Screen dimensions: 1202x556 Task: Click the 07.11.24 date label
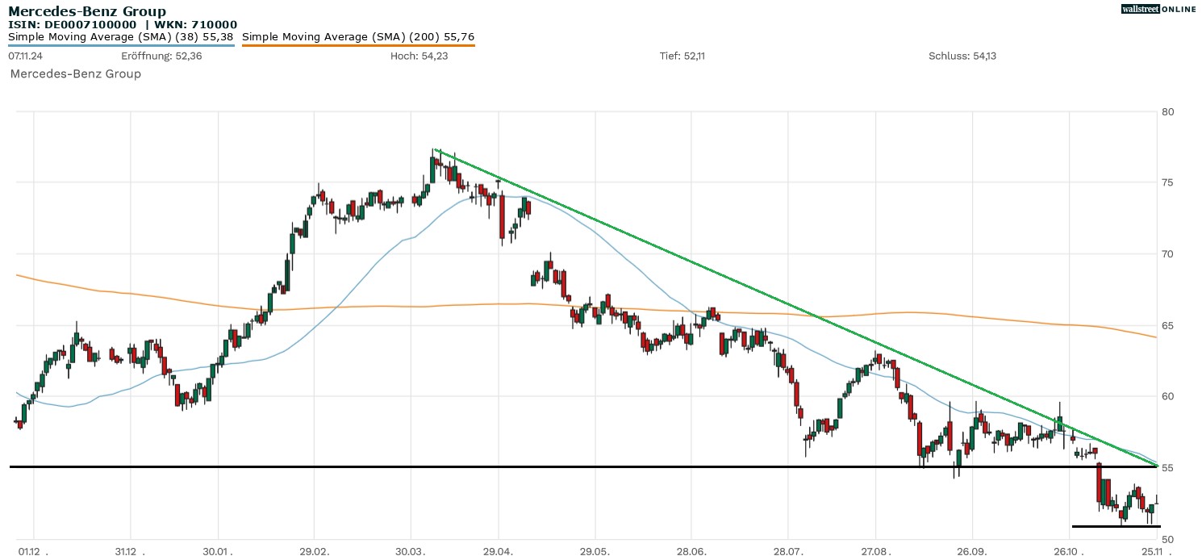coord(26,56)
